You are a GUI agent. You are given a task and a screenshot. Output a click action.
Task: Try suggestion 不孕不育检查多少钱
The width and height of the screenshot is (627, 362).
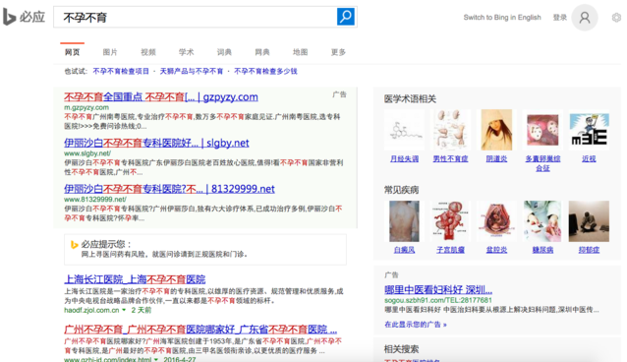(265, 71)
